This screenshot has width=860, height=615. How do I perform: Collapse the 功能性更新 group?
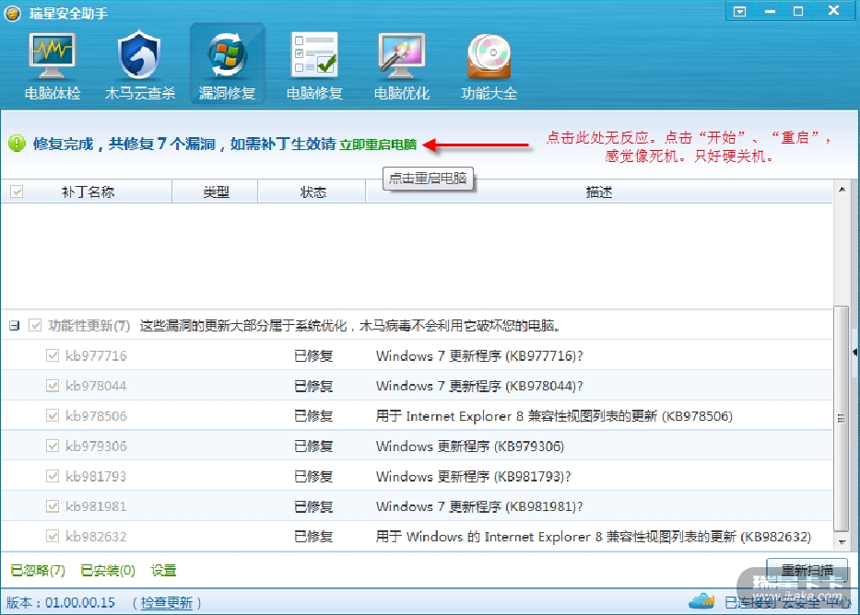pyautogui.click(x=14, y=326)
